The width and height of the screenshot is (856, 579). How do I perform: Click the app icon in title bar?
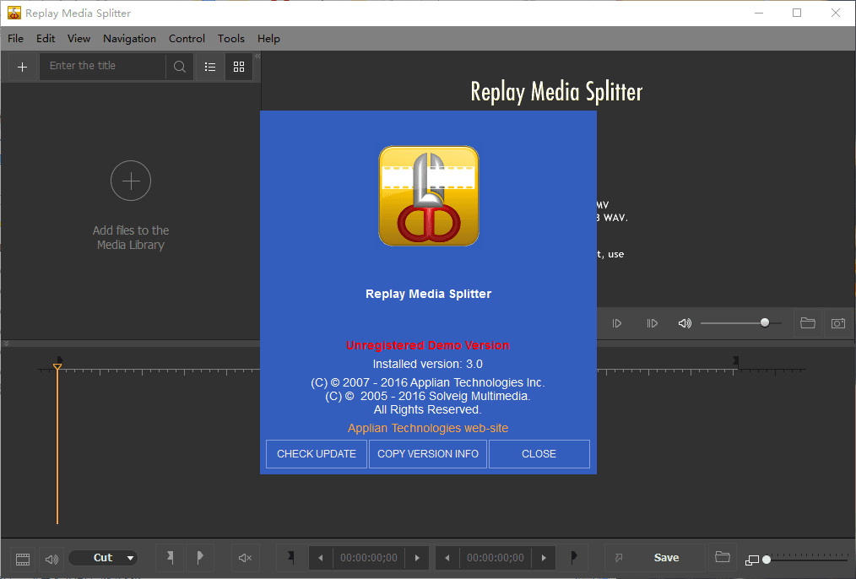[x=14, y=13]
